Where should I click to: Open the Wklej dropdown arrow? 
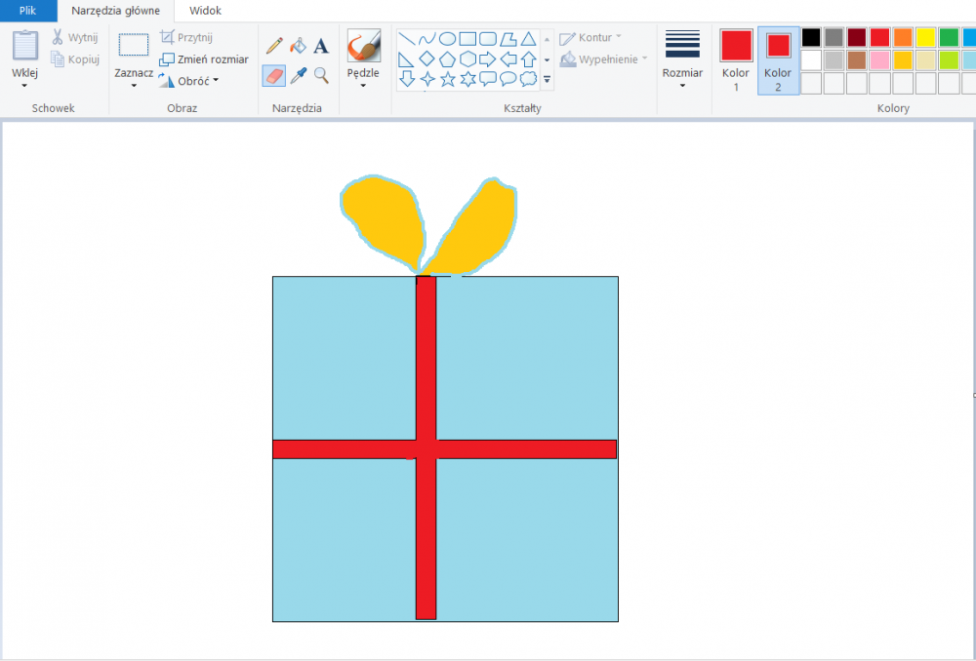[x=25, y=85]
